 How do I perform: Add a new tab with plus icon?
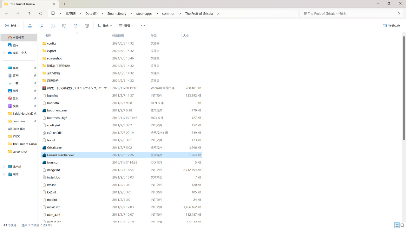point(64,4)
